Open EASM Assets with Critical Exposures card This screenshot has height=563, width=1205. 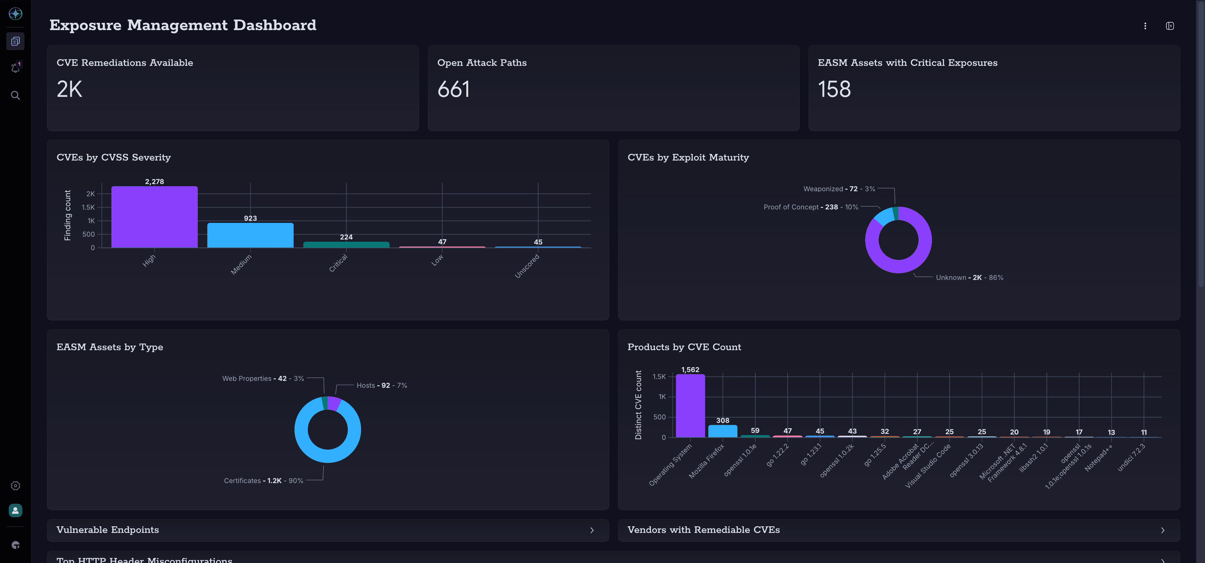click(x=994, y=88)
